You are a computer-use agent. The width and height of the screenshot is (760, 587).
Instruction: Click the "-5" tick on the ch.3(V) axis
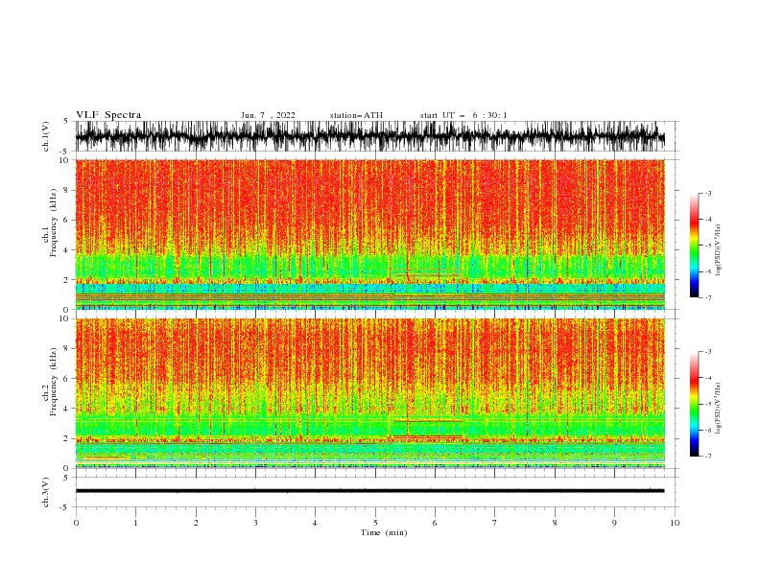(x=65, y=507)
